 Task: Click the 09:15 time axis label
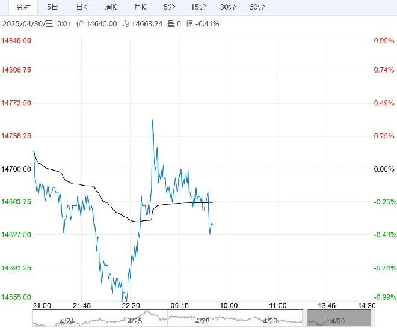click(x=179, y=306)
